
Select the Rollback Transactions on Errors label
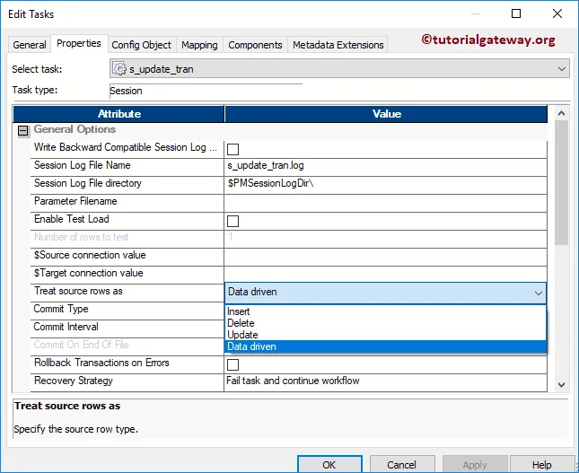101,363
